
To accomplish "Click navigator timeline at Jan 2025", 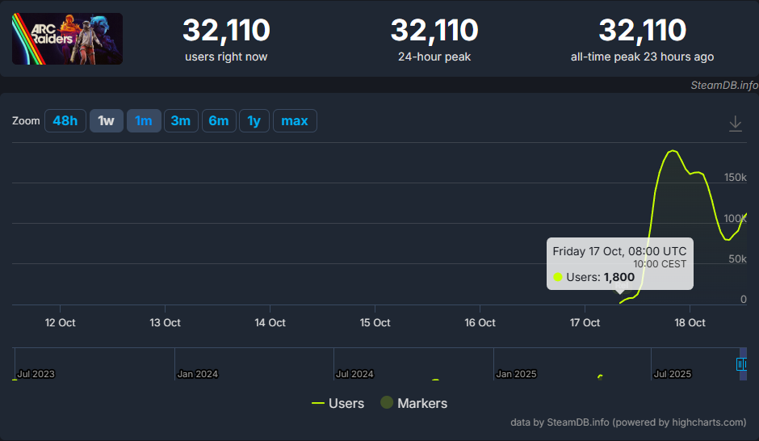I will pyautogui.click(x=516, y=374).
